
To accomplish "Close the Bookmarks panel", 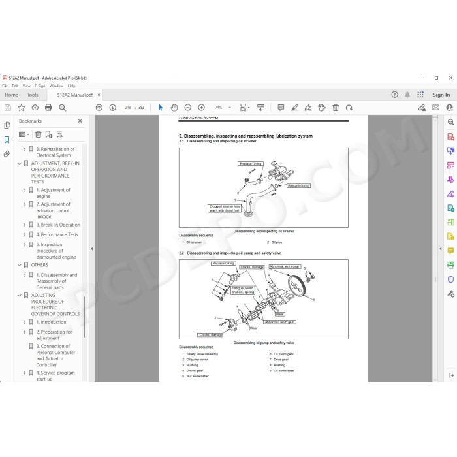I will (80, 121).
